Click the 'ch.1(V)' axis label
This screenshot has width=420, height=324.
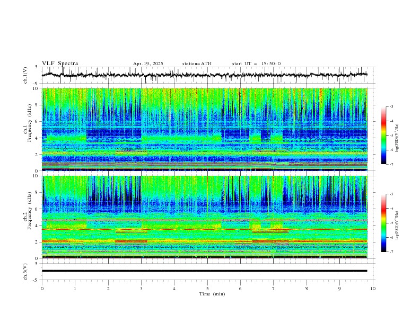tap(25, 75)
